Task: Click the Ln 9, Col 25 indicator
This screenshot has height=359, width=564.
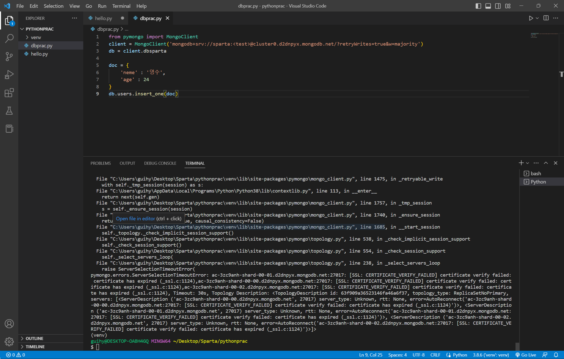Action: coord(371,355)
